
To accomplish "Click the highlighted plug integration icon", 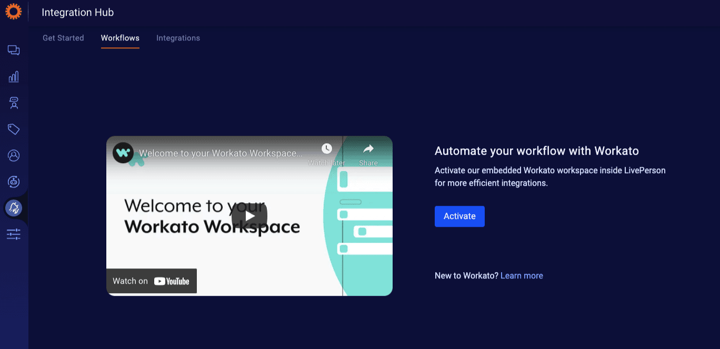I will click(14, 208).
